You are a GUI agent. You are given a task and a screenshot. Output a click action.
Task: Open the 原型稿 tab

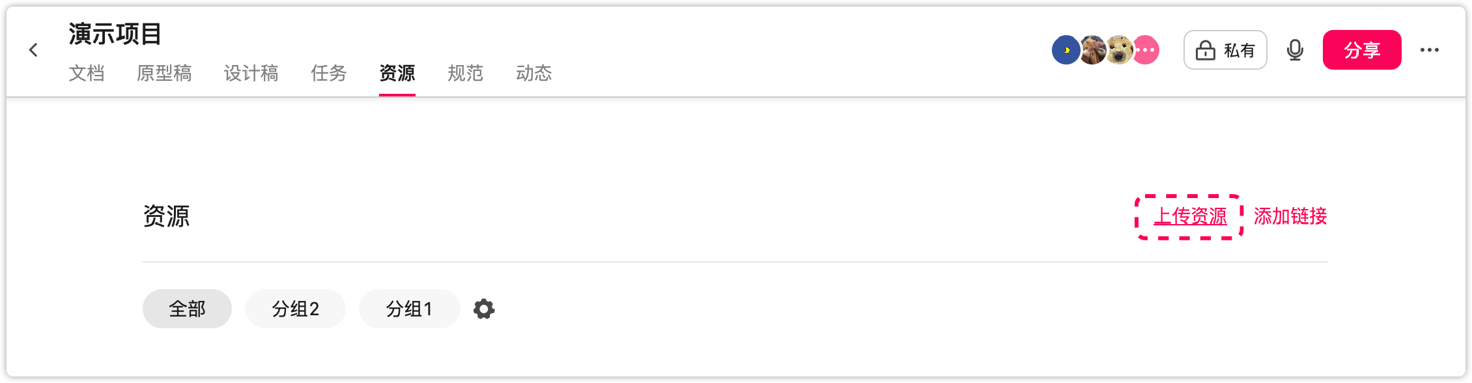(164, 73)
